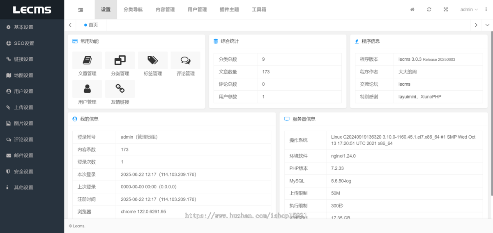Screen dimensions: 493x233
Task: Click the layuimini，XiunoPHP thanks text
Action: click(x=420, y=97)
